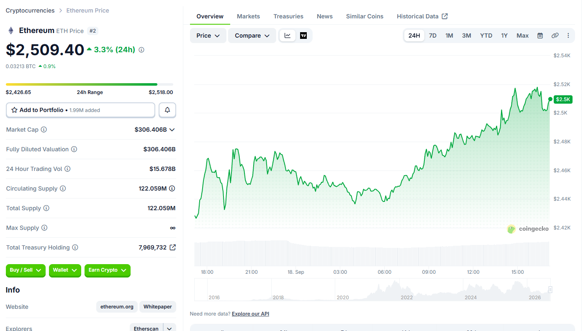Open the Historical Data tab
The image size is (583, 331).
click(x=422, y=16)
